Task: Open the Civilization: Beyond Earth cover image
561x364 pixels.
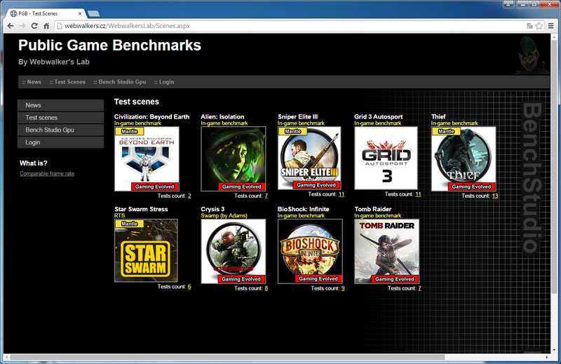Action: pyautogui.click(x=147, y=159)
